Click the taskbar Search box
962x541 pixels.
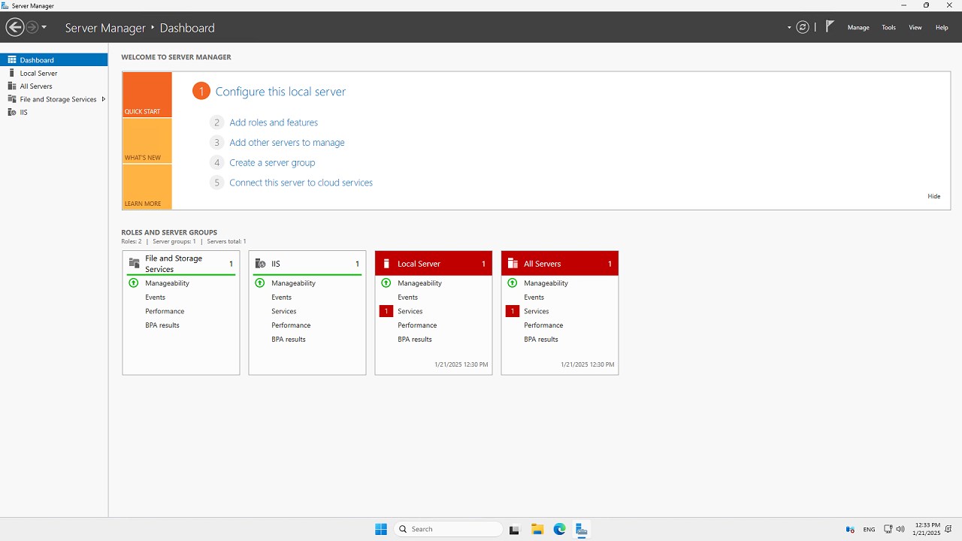click(448, 529)
